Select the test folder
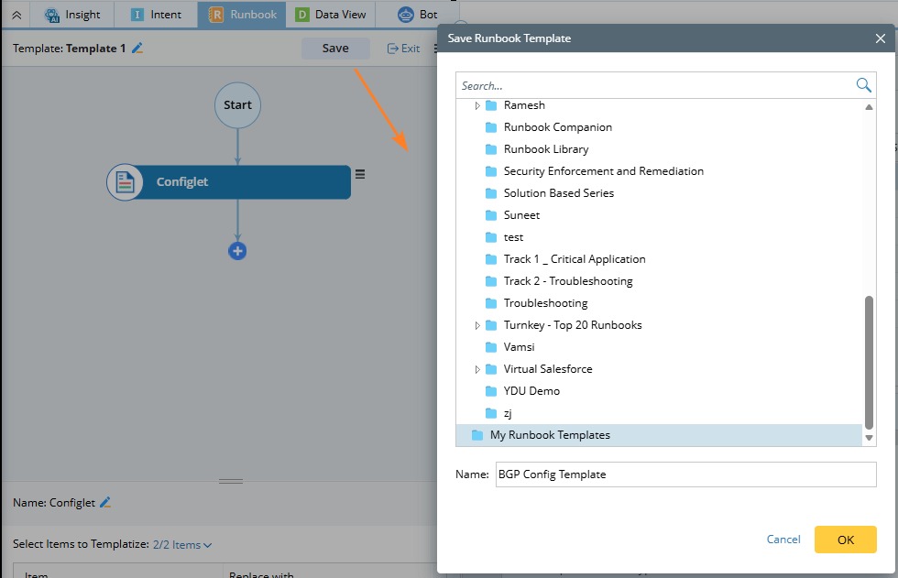This screenshot has width=898, height=578. [x=513, y=237]
